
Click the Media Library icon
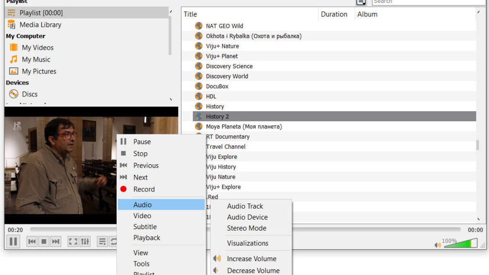pos(11,25)
